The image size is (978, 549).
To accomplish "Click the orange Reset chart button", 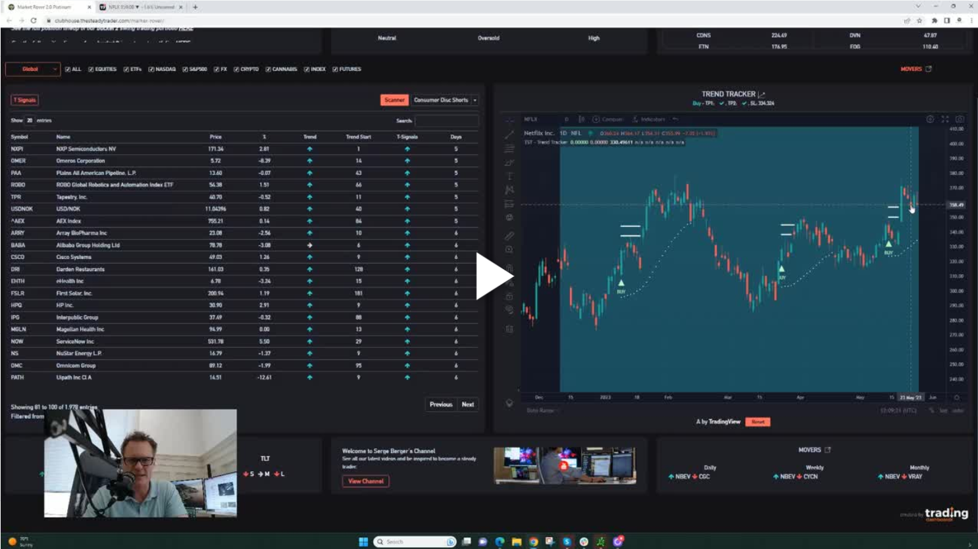I will coord(758,422).
